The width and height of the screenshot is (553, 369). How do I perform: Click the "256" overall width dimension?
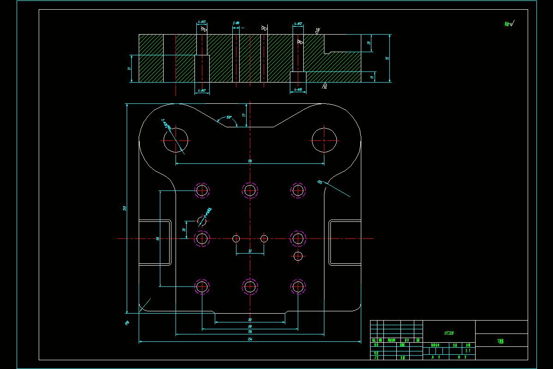click(x=249, y=339)
